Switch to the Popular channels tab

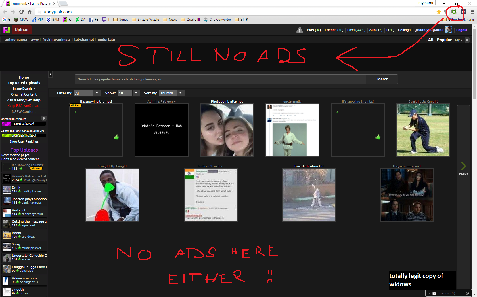tap(444, 40)
